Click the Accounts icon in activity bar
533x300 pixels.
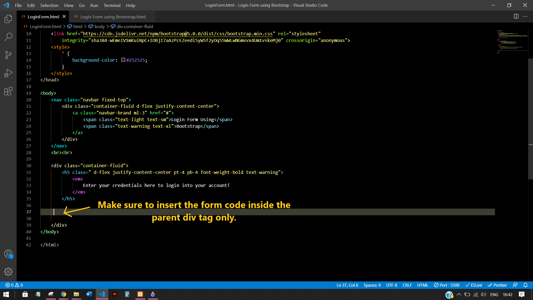[8, 254]
